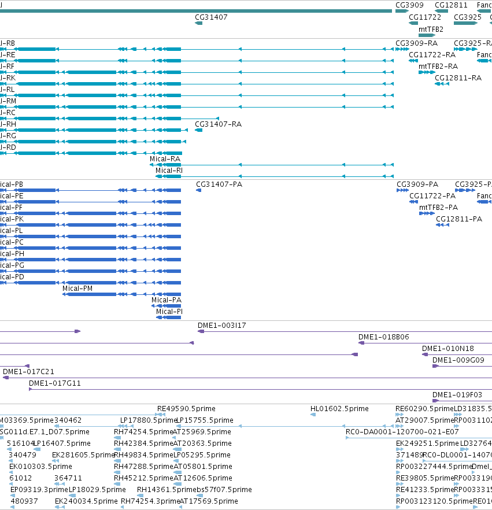
Task: Select EST label 61012
Action: tap(20, 478)
